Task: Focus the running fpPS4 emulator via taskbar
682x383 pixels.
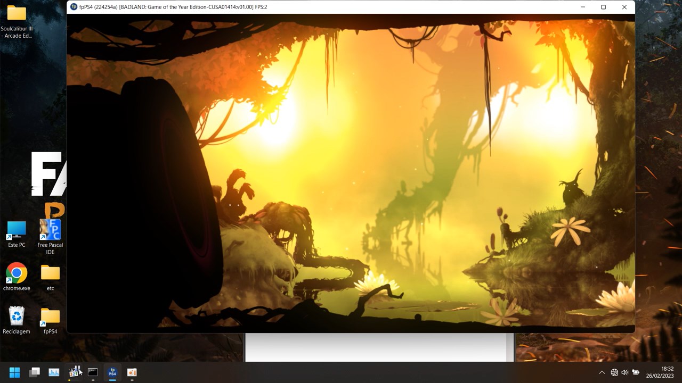Action: 112,372
